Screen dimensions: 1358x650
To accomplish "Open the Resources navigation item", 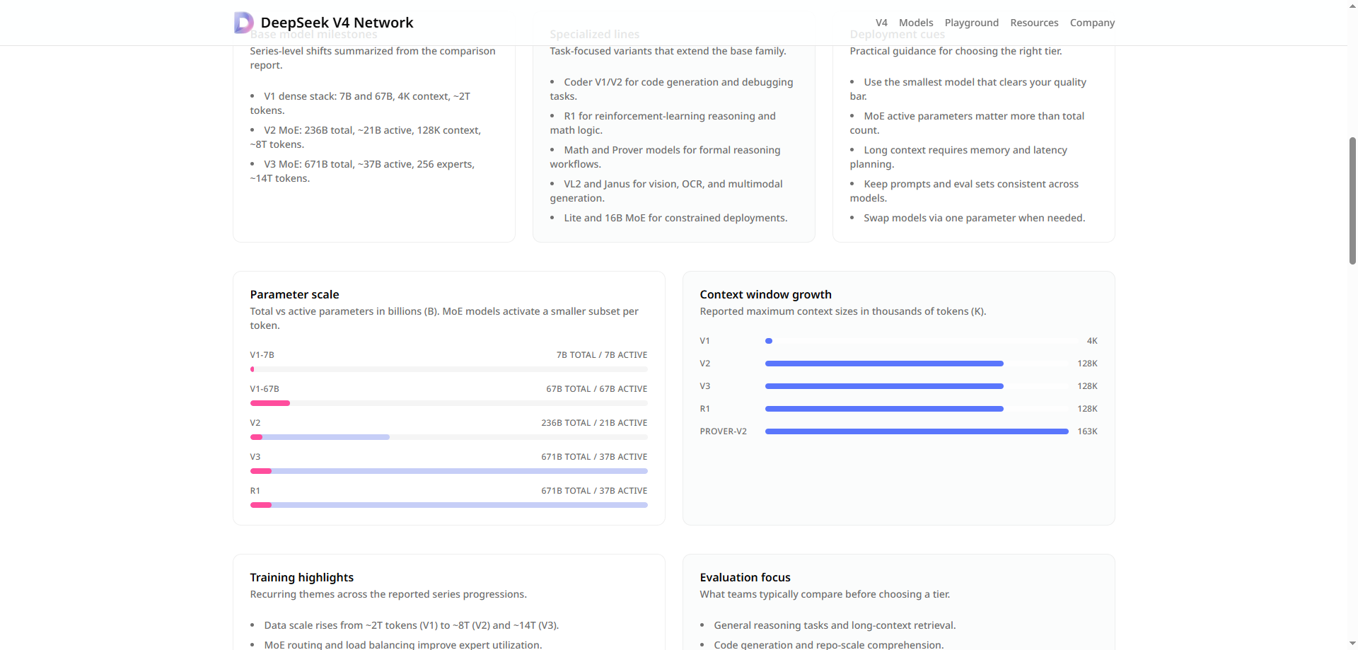I will point(1034,22).
